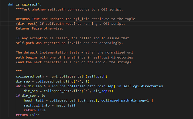Click the closing docstring triple quotes
193x119 pixels.
point(19,71)
